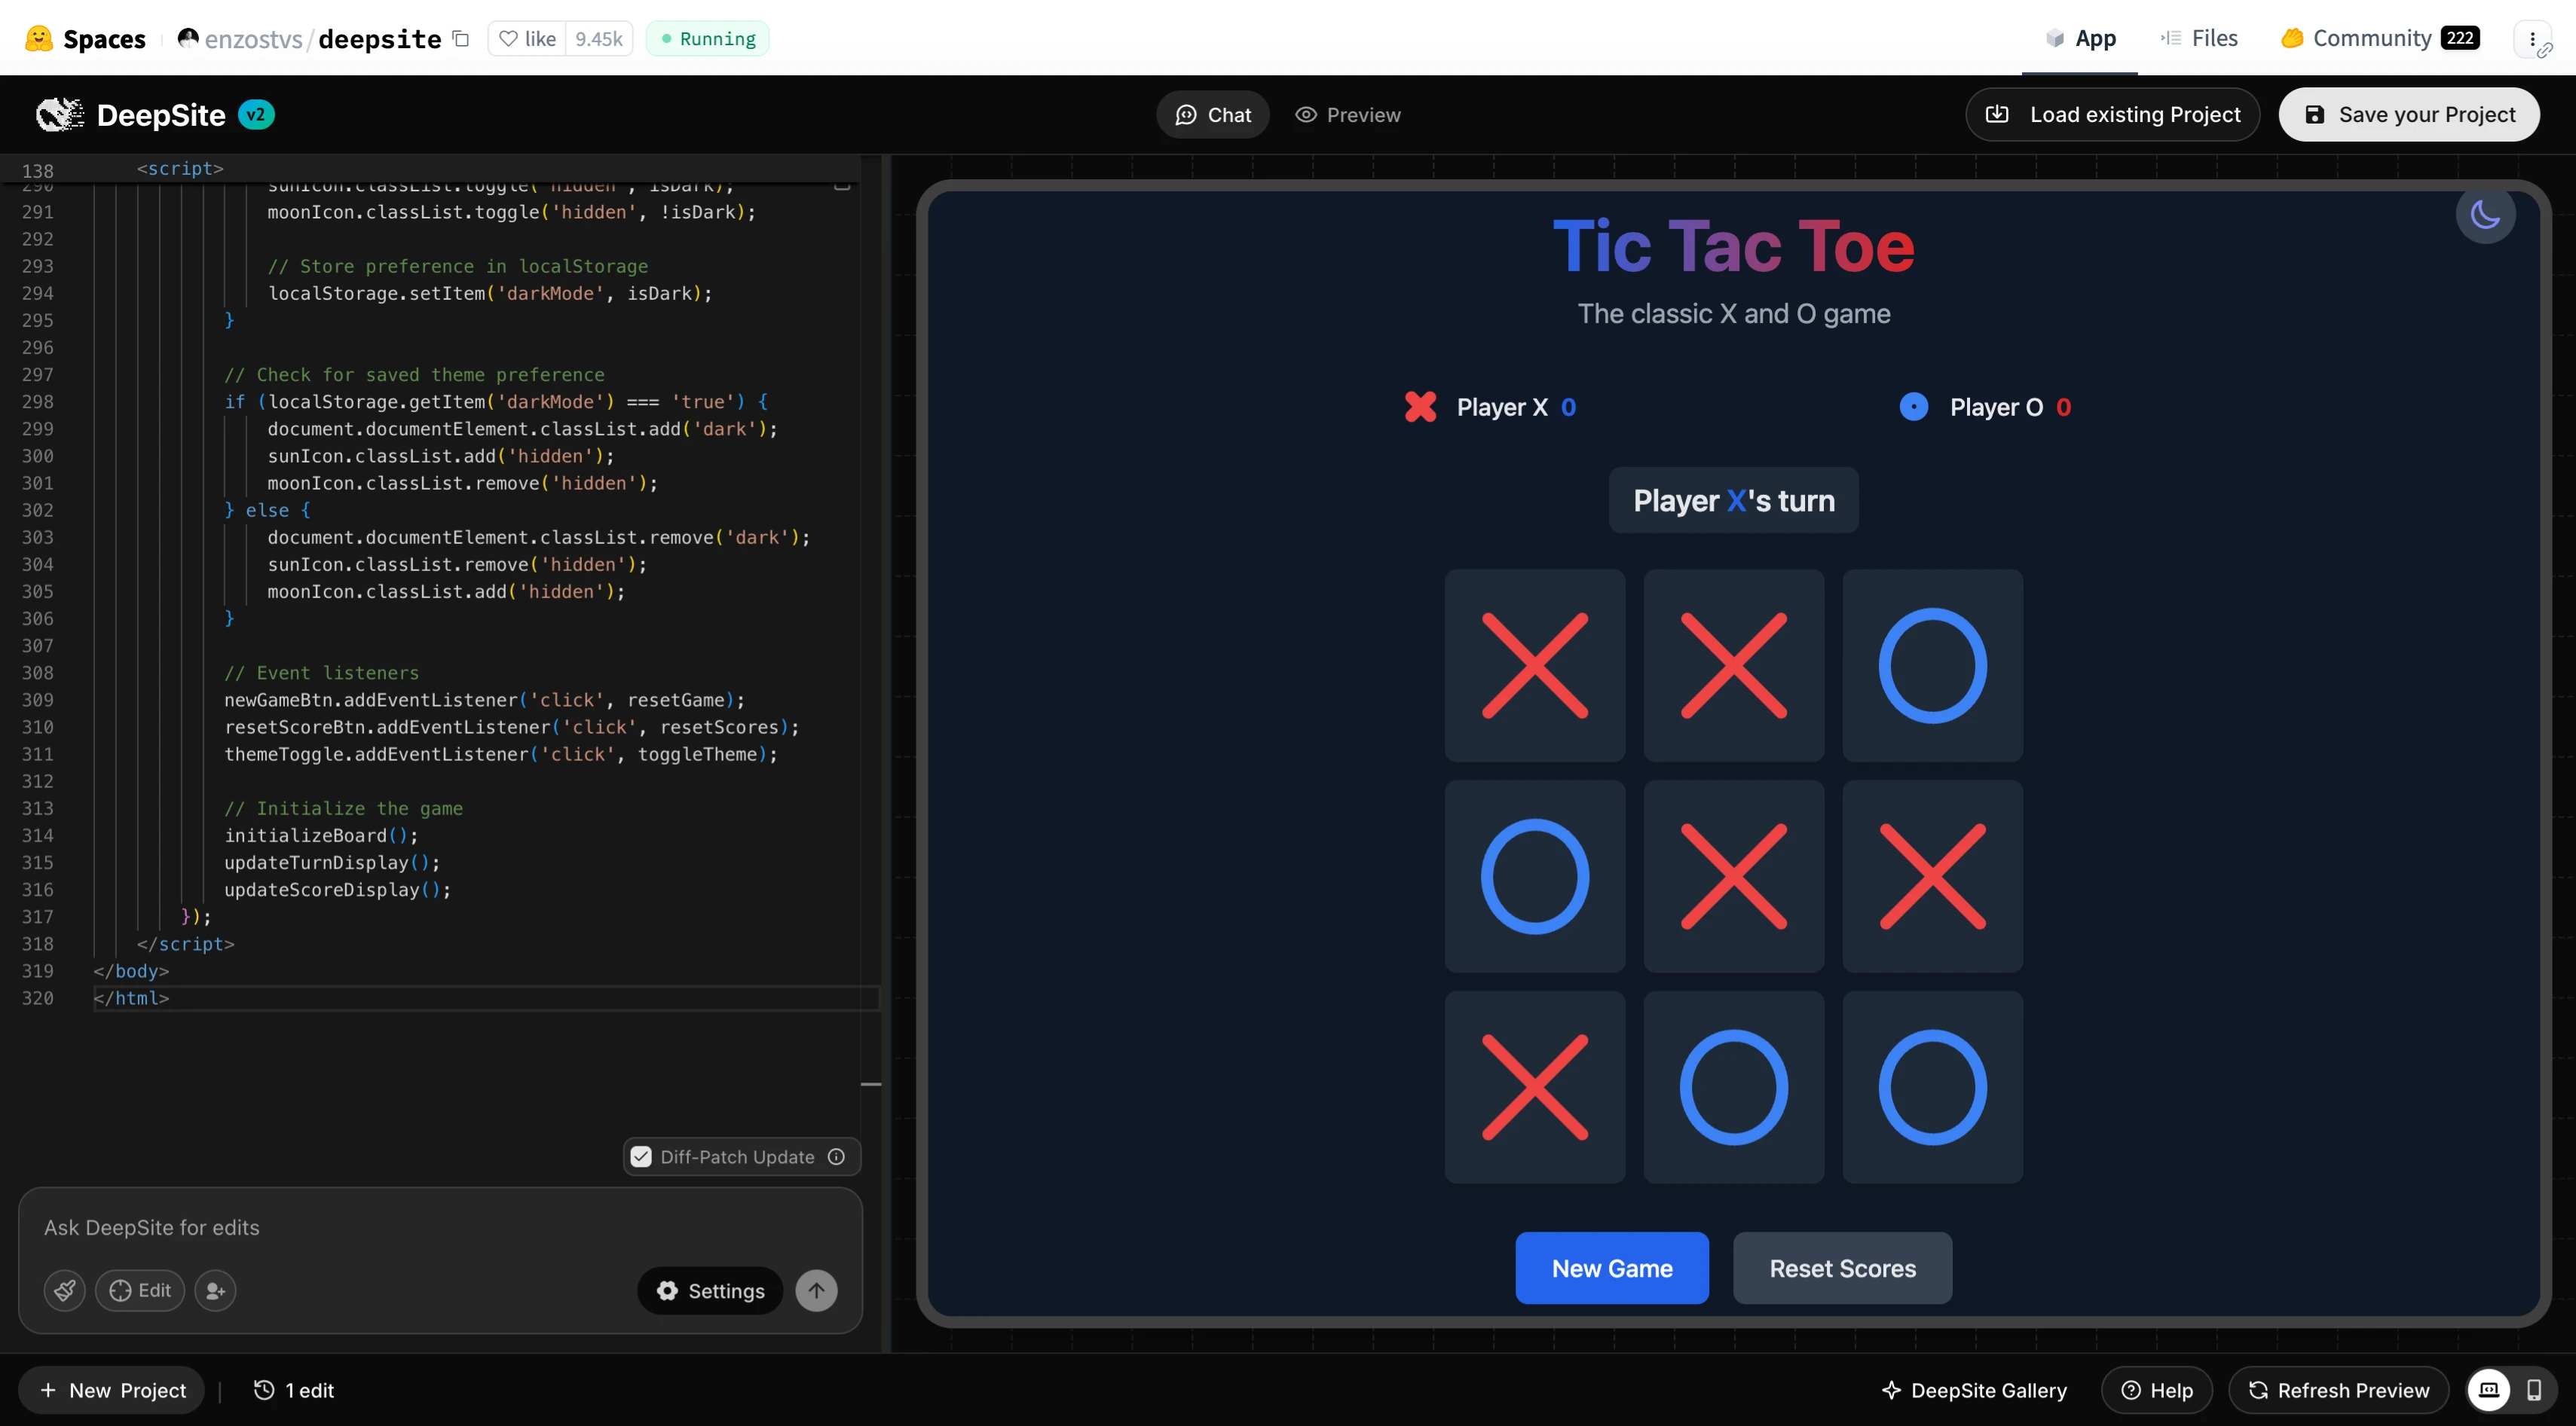The width and height of the screenshot is (2576, 1426).
Task: Click the closing html tag line
Action: 131,998
